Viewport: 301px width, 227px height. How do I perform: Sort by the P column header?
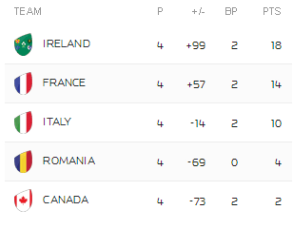[160, 12]
